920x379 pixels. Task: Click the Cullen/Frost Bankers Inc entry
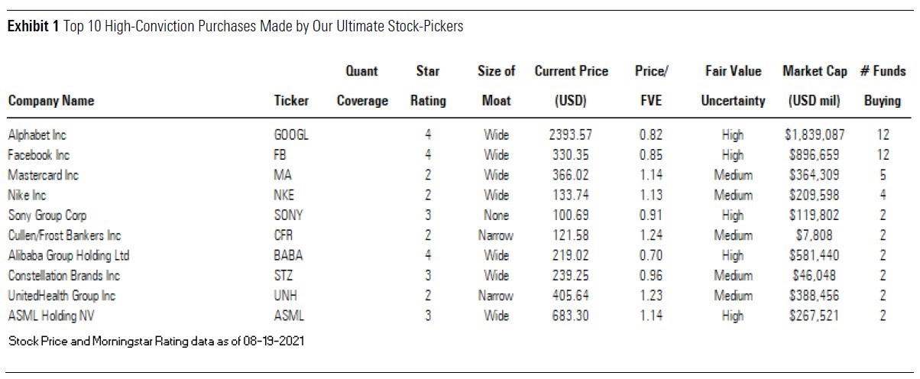(64, 235)
